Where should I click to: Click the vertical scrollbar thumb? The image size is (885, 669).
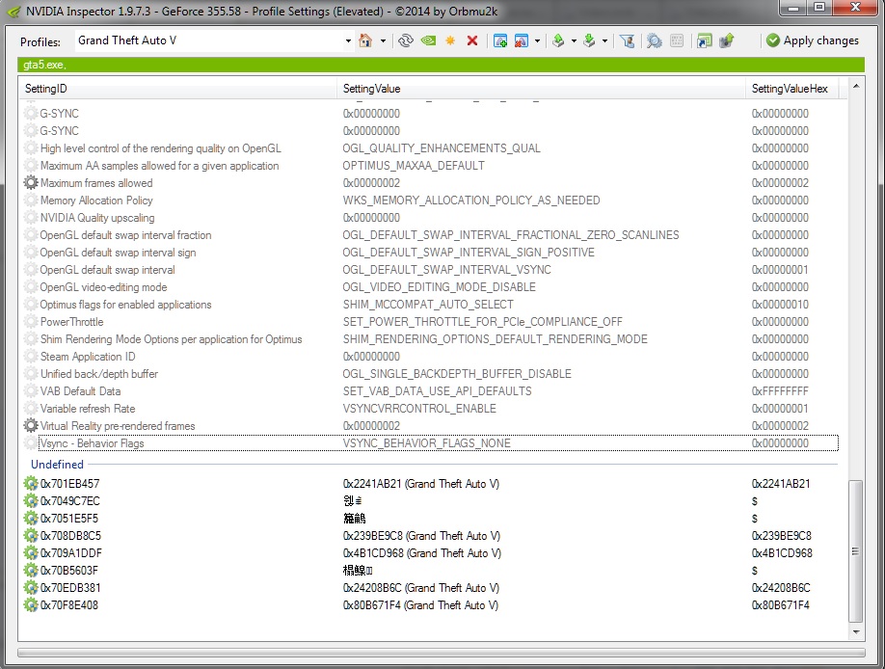click(x=856, y=550)
